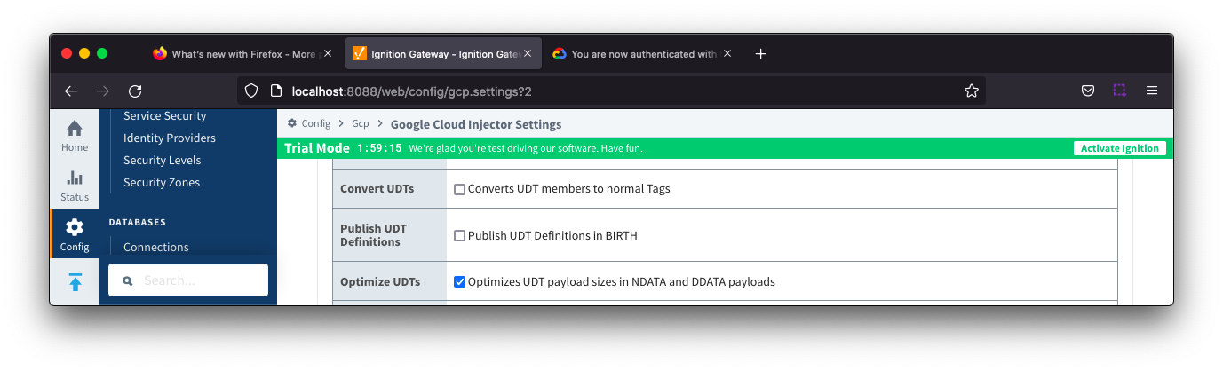Enable the Convert UDTs checkbox

tap(459, 189)
